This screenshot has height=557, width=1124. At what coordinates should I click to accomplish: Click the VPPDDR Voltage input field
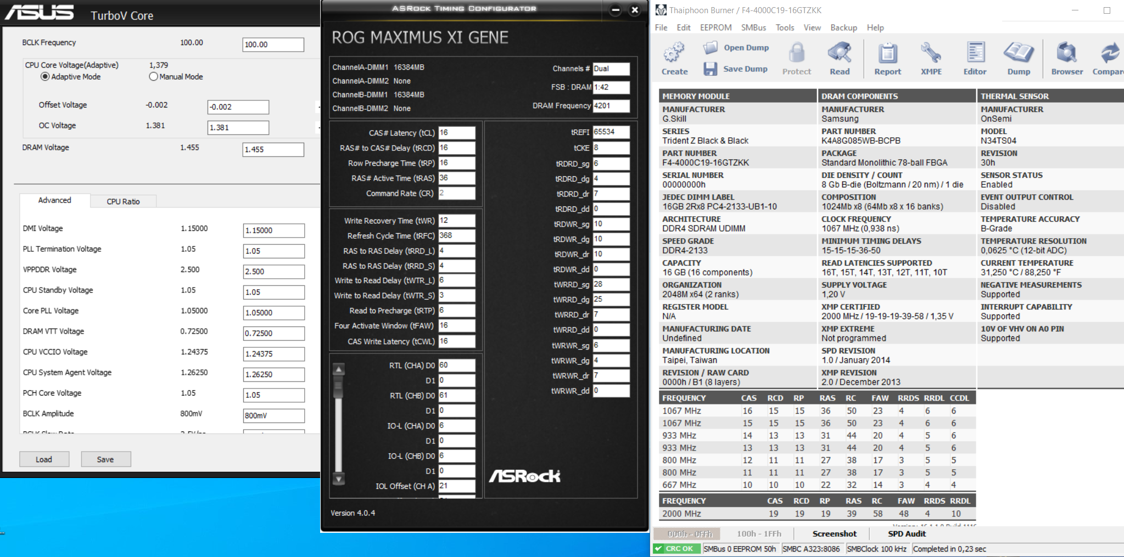pyautogui.click(x=274, y=272)
